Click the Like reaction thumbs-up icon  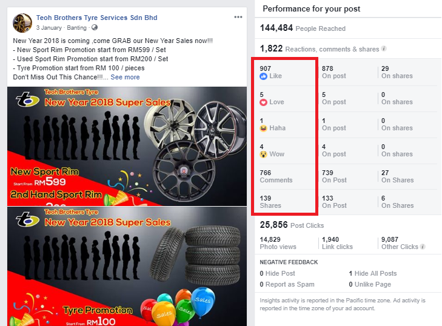point(264,76)
